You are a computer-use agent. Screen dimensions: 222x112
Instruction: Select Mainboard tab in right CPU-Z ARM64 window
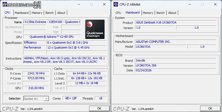coord(133,13)
